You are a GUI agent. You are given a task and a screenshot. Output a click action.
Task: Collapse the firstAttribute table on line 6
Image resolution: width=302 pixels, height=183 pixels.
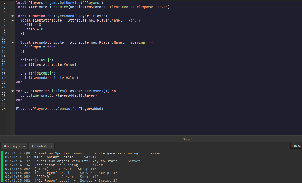pyautogui.click(x=12, y=20)
